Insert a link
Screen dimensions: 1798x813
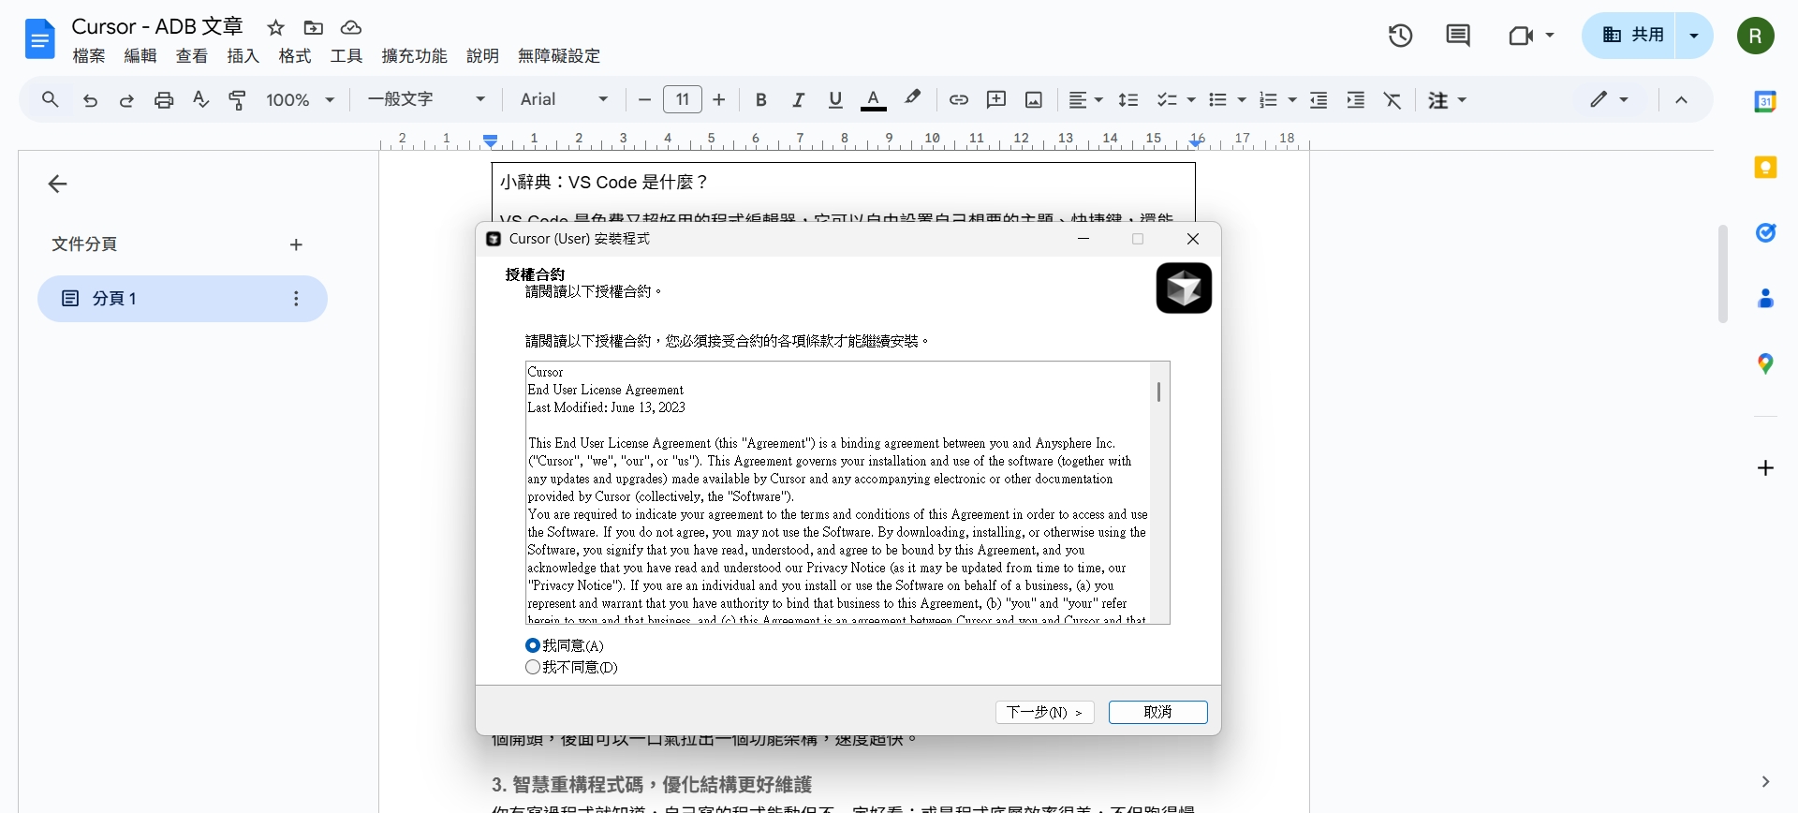(x=959, y=99)
